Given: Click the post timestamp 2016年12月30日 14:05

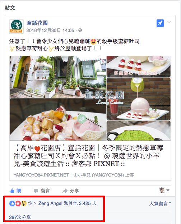Looking at the screenshot, I should [x=50, y=31].
